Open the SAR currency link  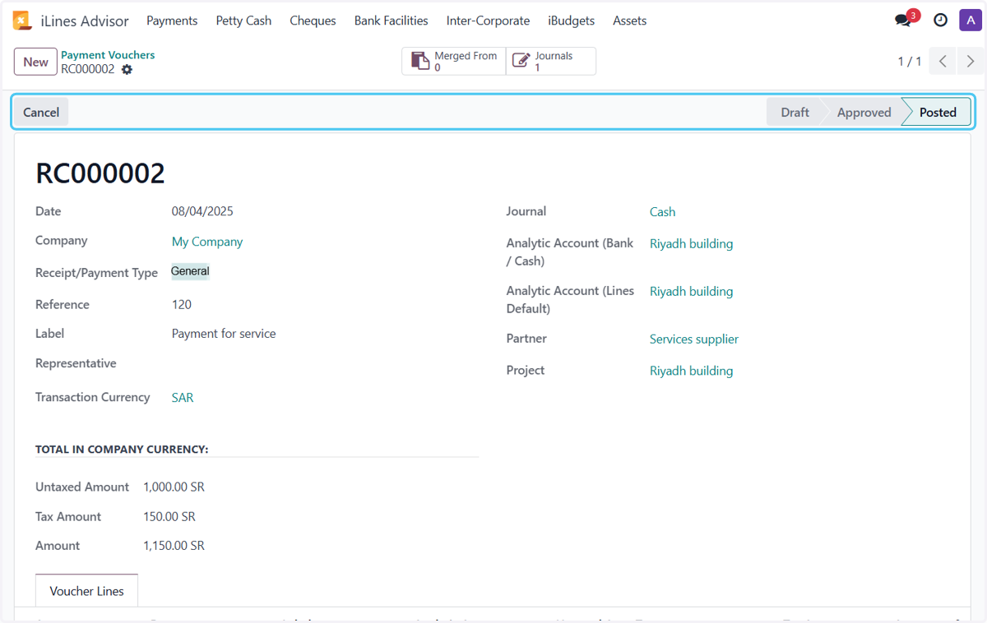183,398
